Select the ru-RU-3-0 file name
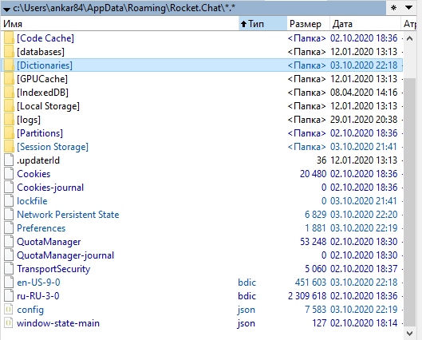 tap(38, 296)
